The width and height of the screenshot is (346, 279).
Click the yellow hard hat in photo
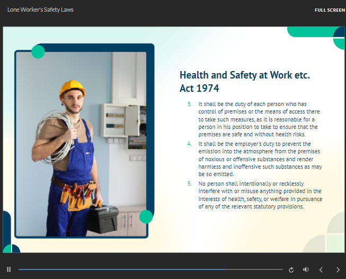tap(72, 88)
